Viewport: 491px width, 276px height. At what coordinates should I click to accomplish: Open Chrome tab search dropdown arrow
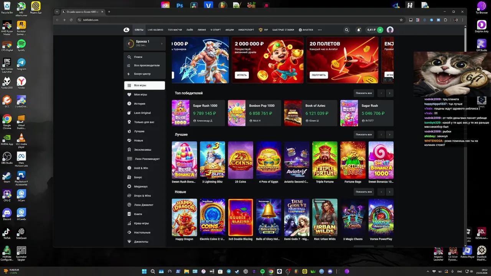tap(57, 12)
